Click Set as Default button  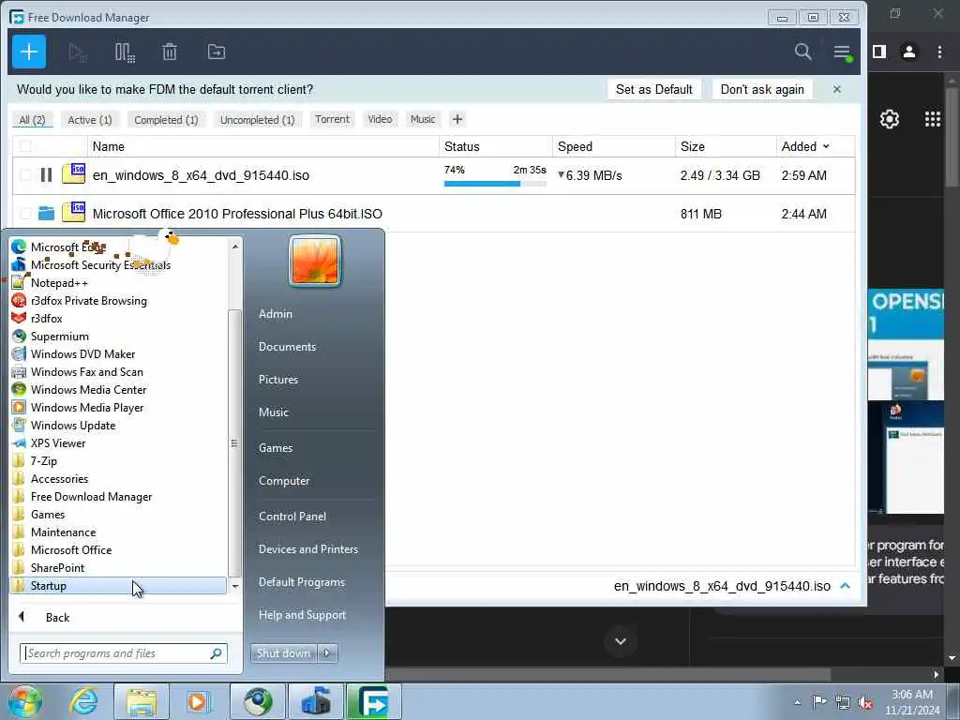[653, 89]
